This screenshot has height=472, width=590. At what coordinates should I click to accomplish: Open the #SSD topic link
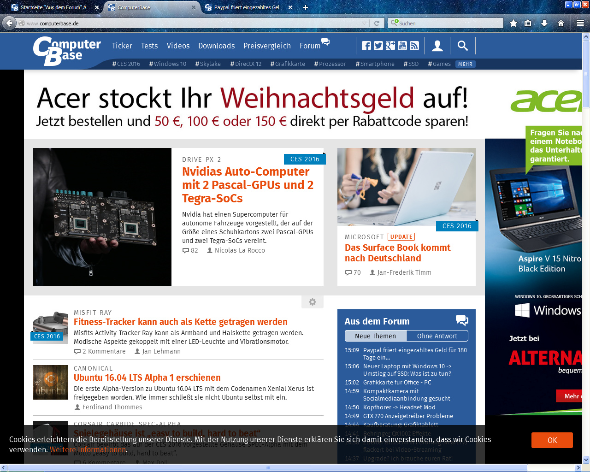coord(411,64)
